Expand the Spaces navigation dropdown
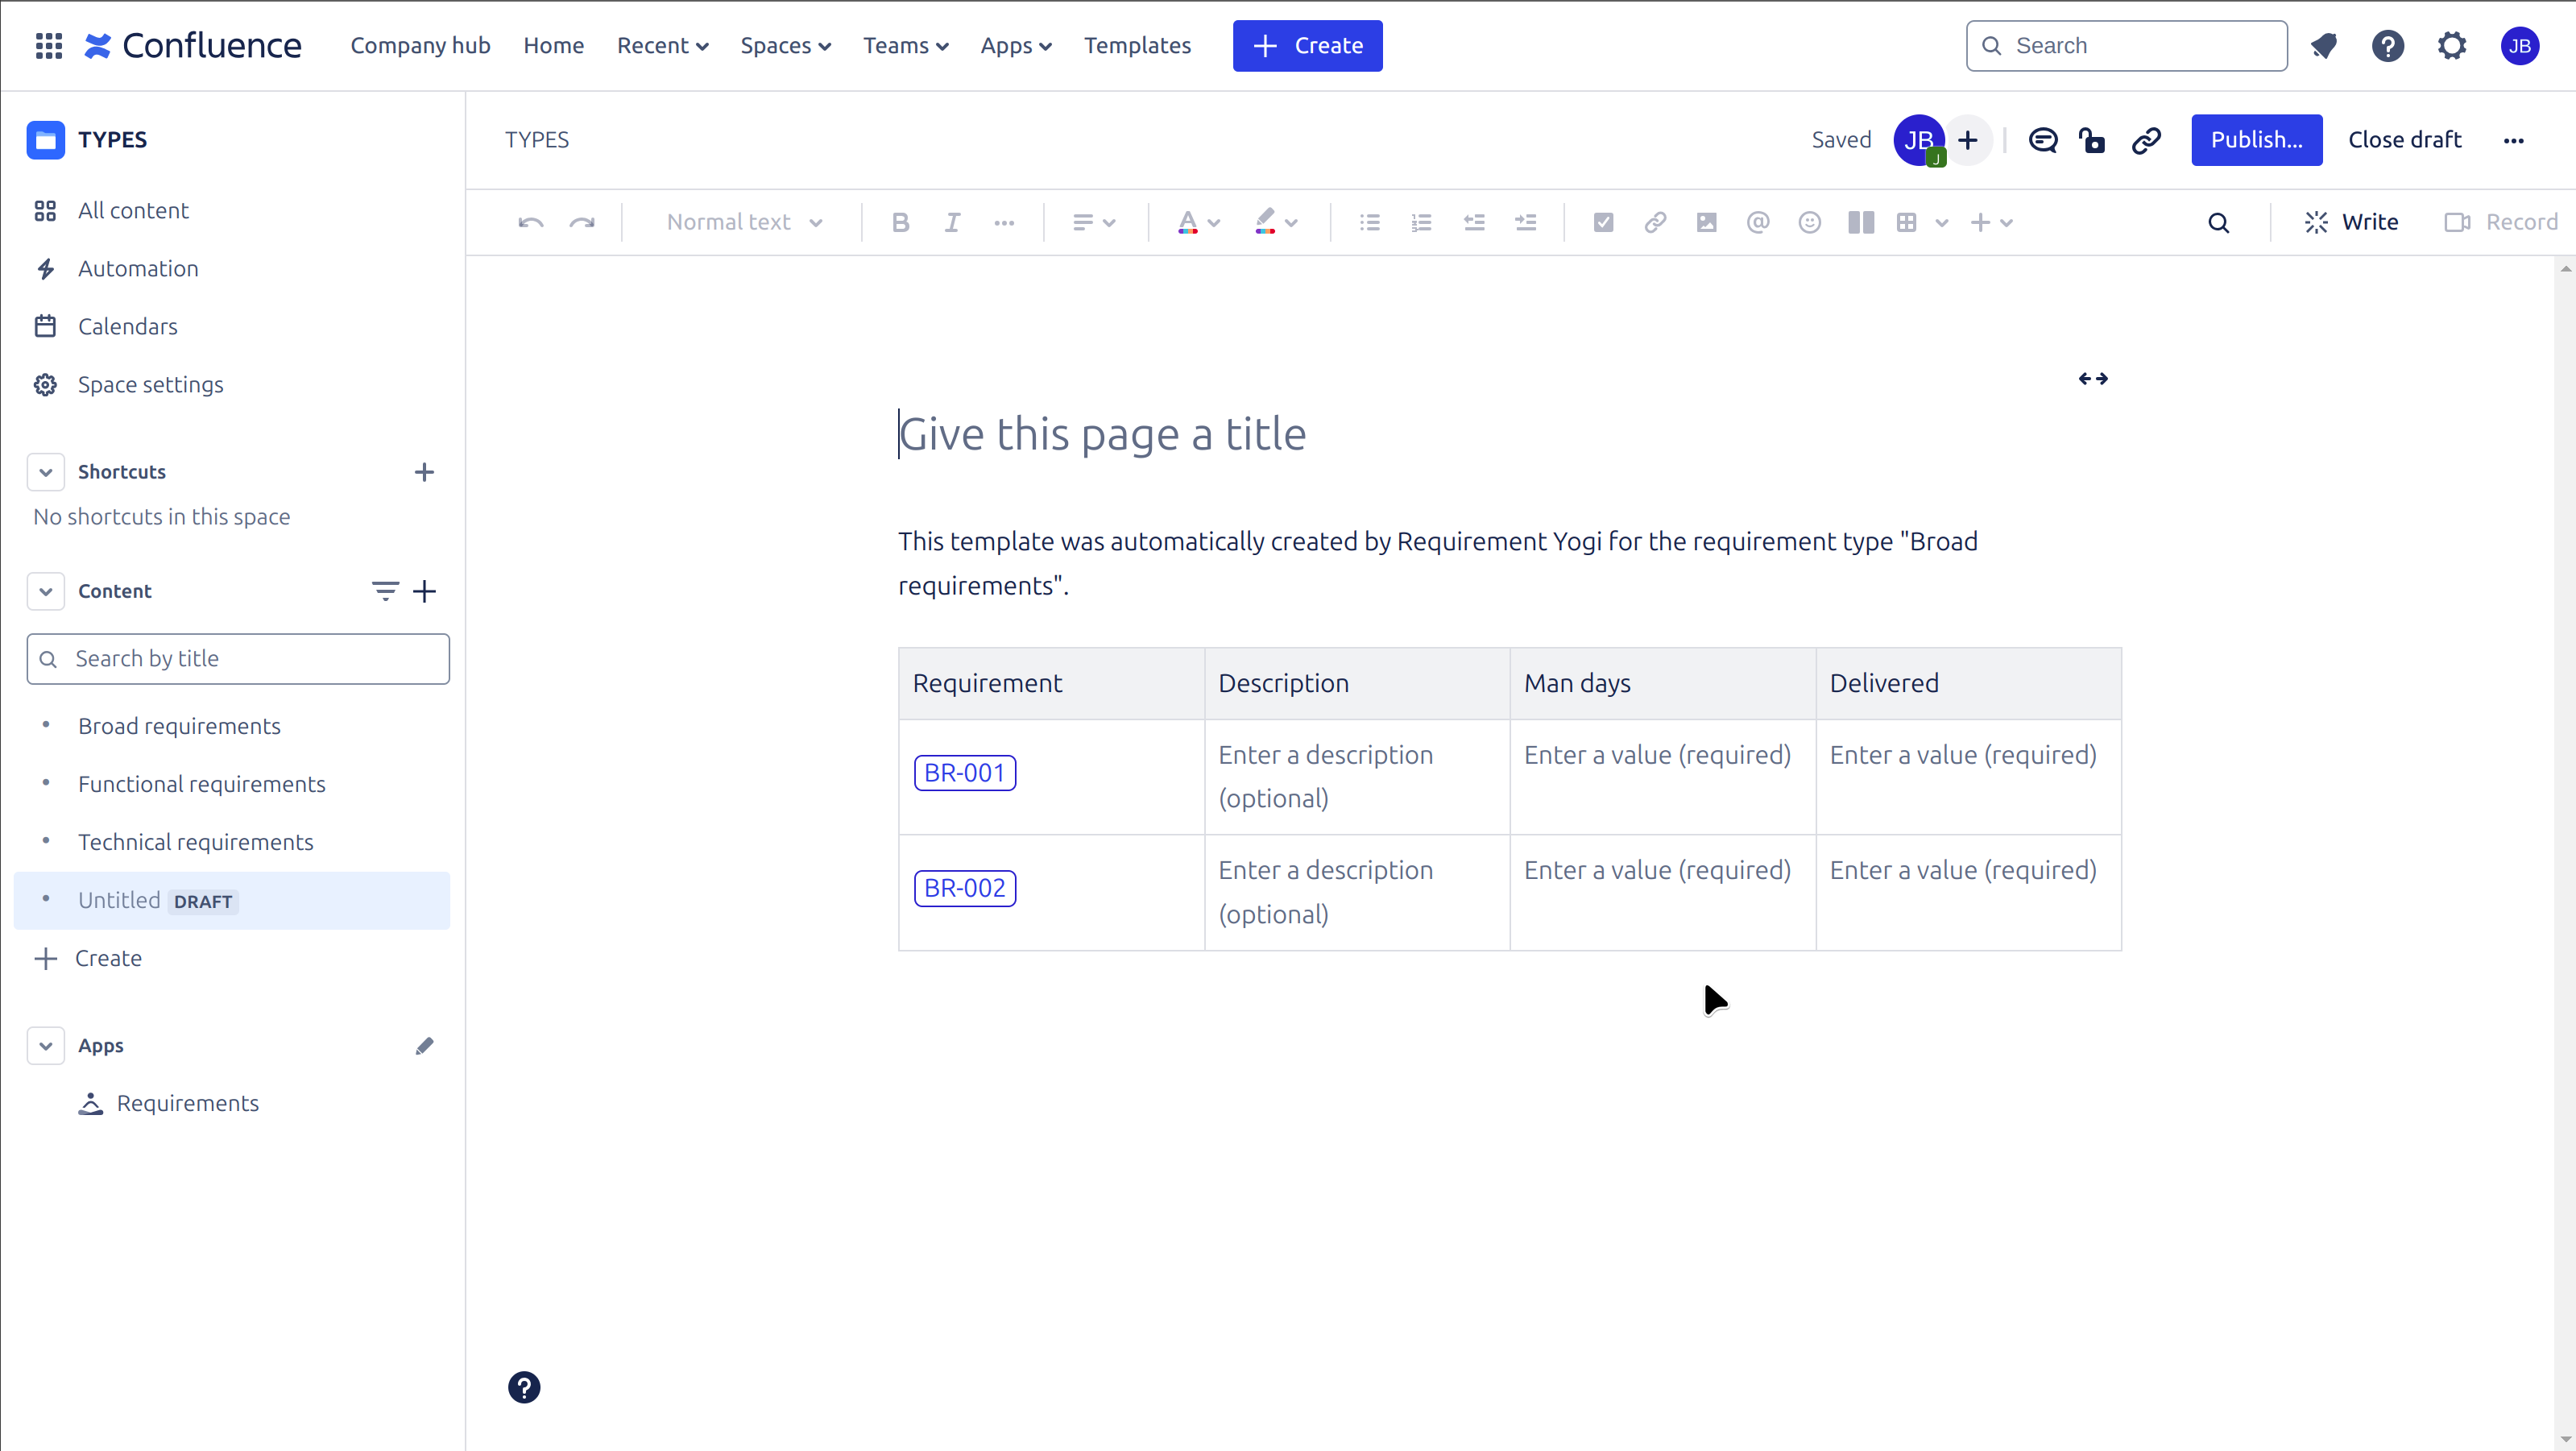This screenshot has width=2576, height=1451. 785,46
